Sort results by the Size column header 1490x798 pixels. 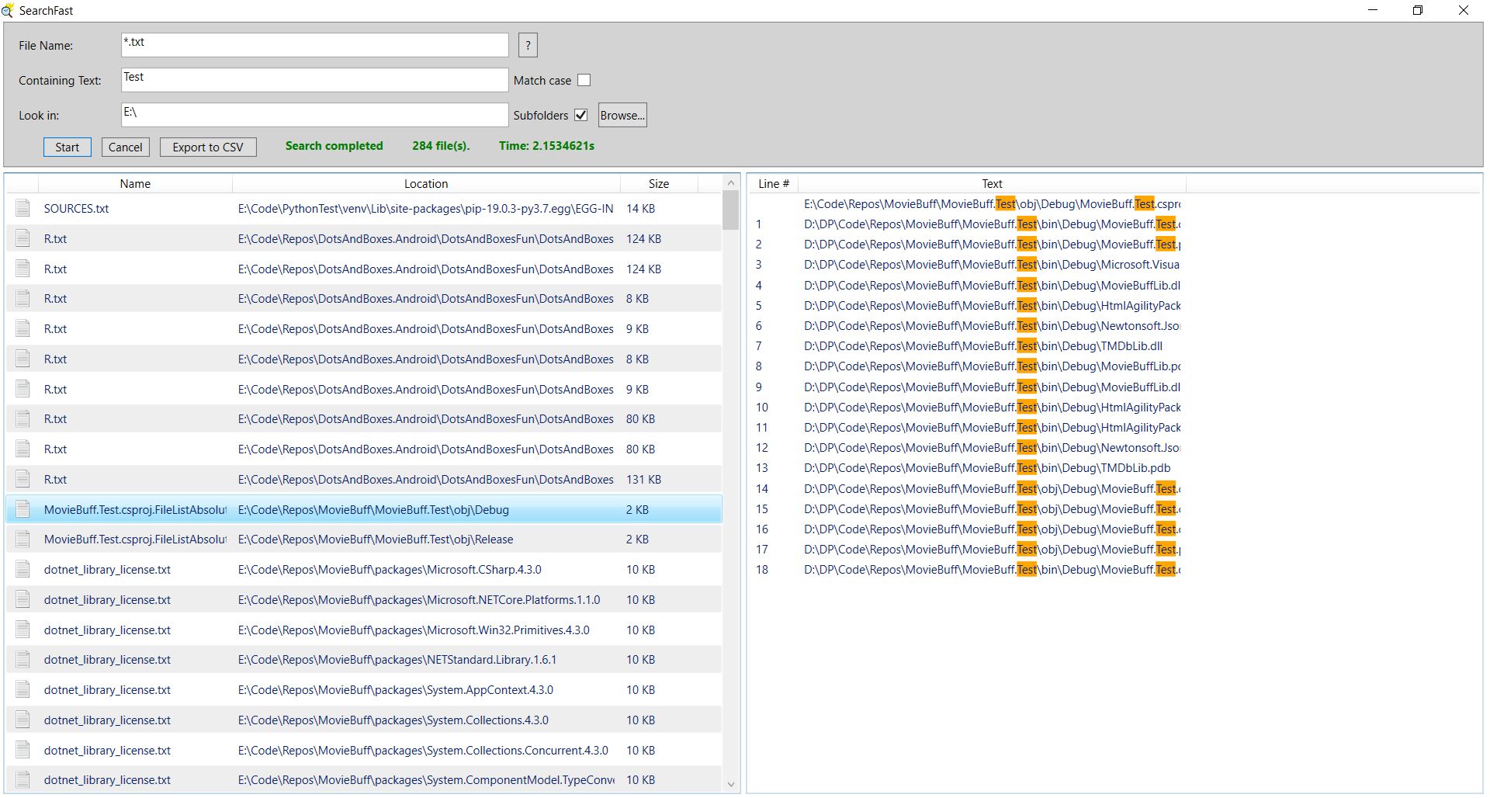tap(658, 183)
